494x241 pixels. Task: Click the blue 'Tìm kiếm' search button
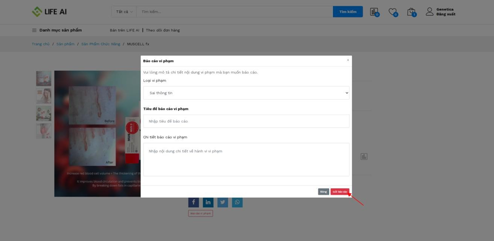[347, 12]
